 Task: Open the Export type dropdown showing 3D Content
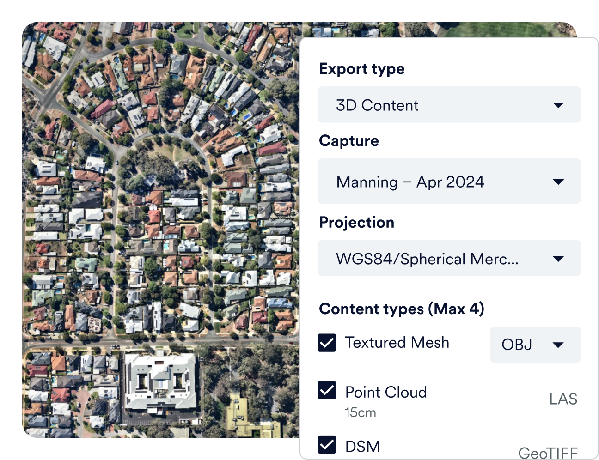(x=448, y=105)
